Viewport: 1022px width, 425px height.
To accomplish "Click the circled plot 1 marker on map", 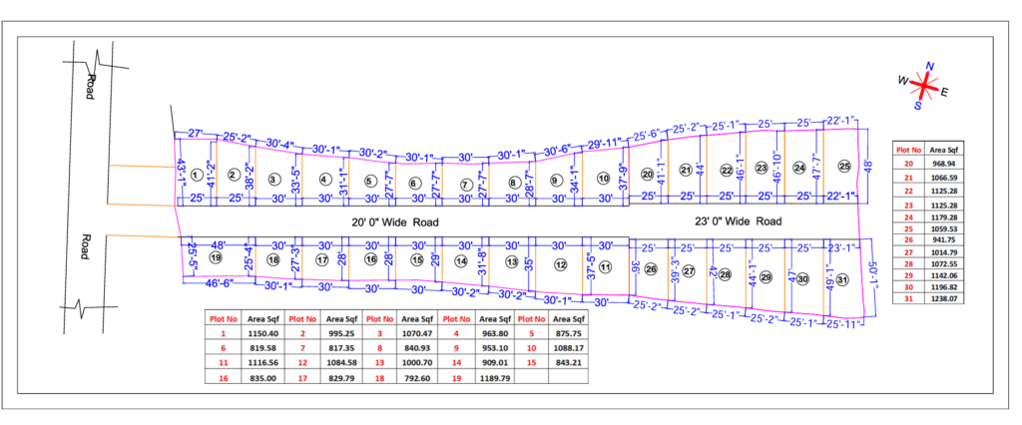I will pos(197,176).
